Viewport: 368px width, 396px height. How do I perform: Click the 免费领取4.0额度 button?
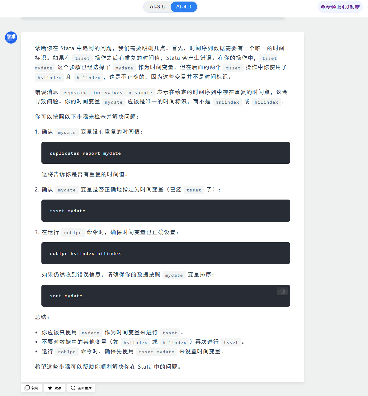click(340, 7)
